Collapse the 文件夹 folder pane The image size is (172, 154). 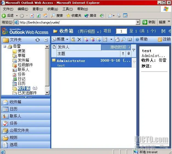coord(46,40)
